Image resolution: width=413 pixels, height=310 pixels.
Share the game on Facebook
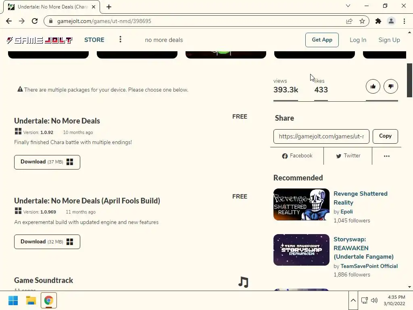297,156
